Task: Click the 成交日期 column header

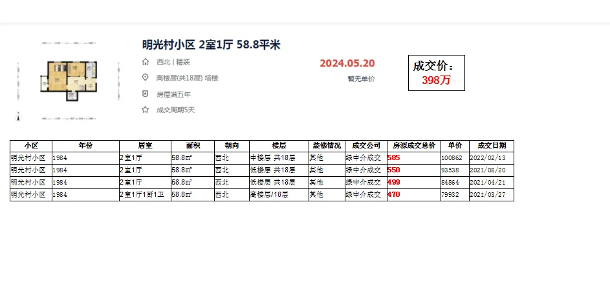Action: (492, 146)
